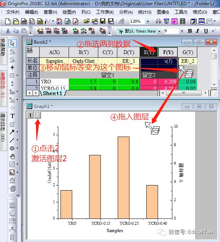Cut the selection with the scissors icon
This screenshot has height=242, width=220.
(8, 31)
